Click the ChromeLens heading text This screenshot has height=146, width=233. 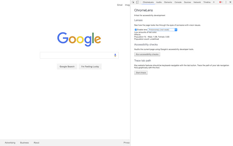coord(143,10)
